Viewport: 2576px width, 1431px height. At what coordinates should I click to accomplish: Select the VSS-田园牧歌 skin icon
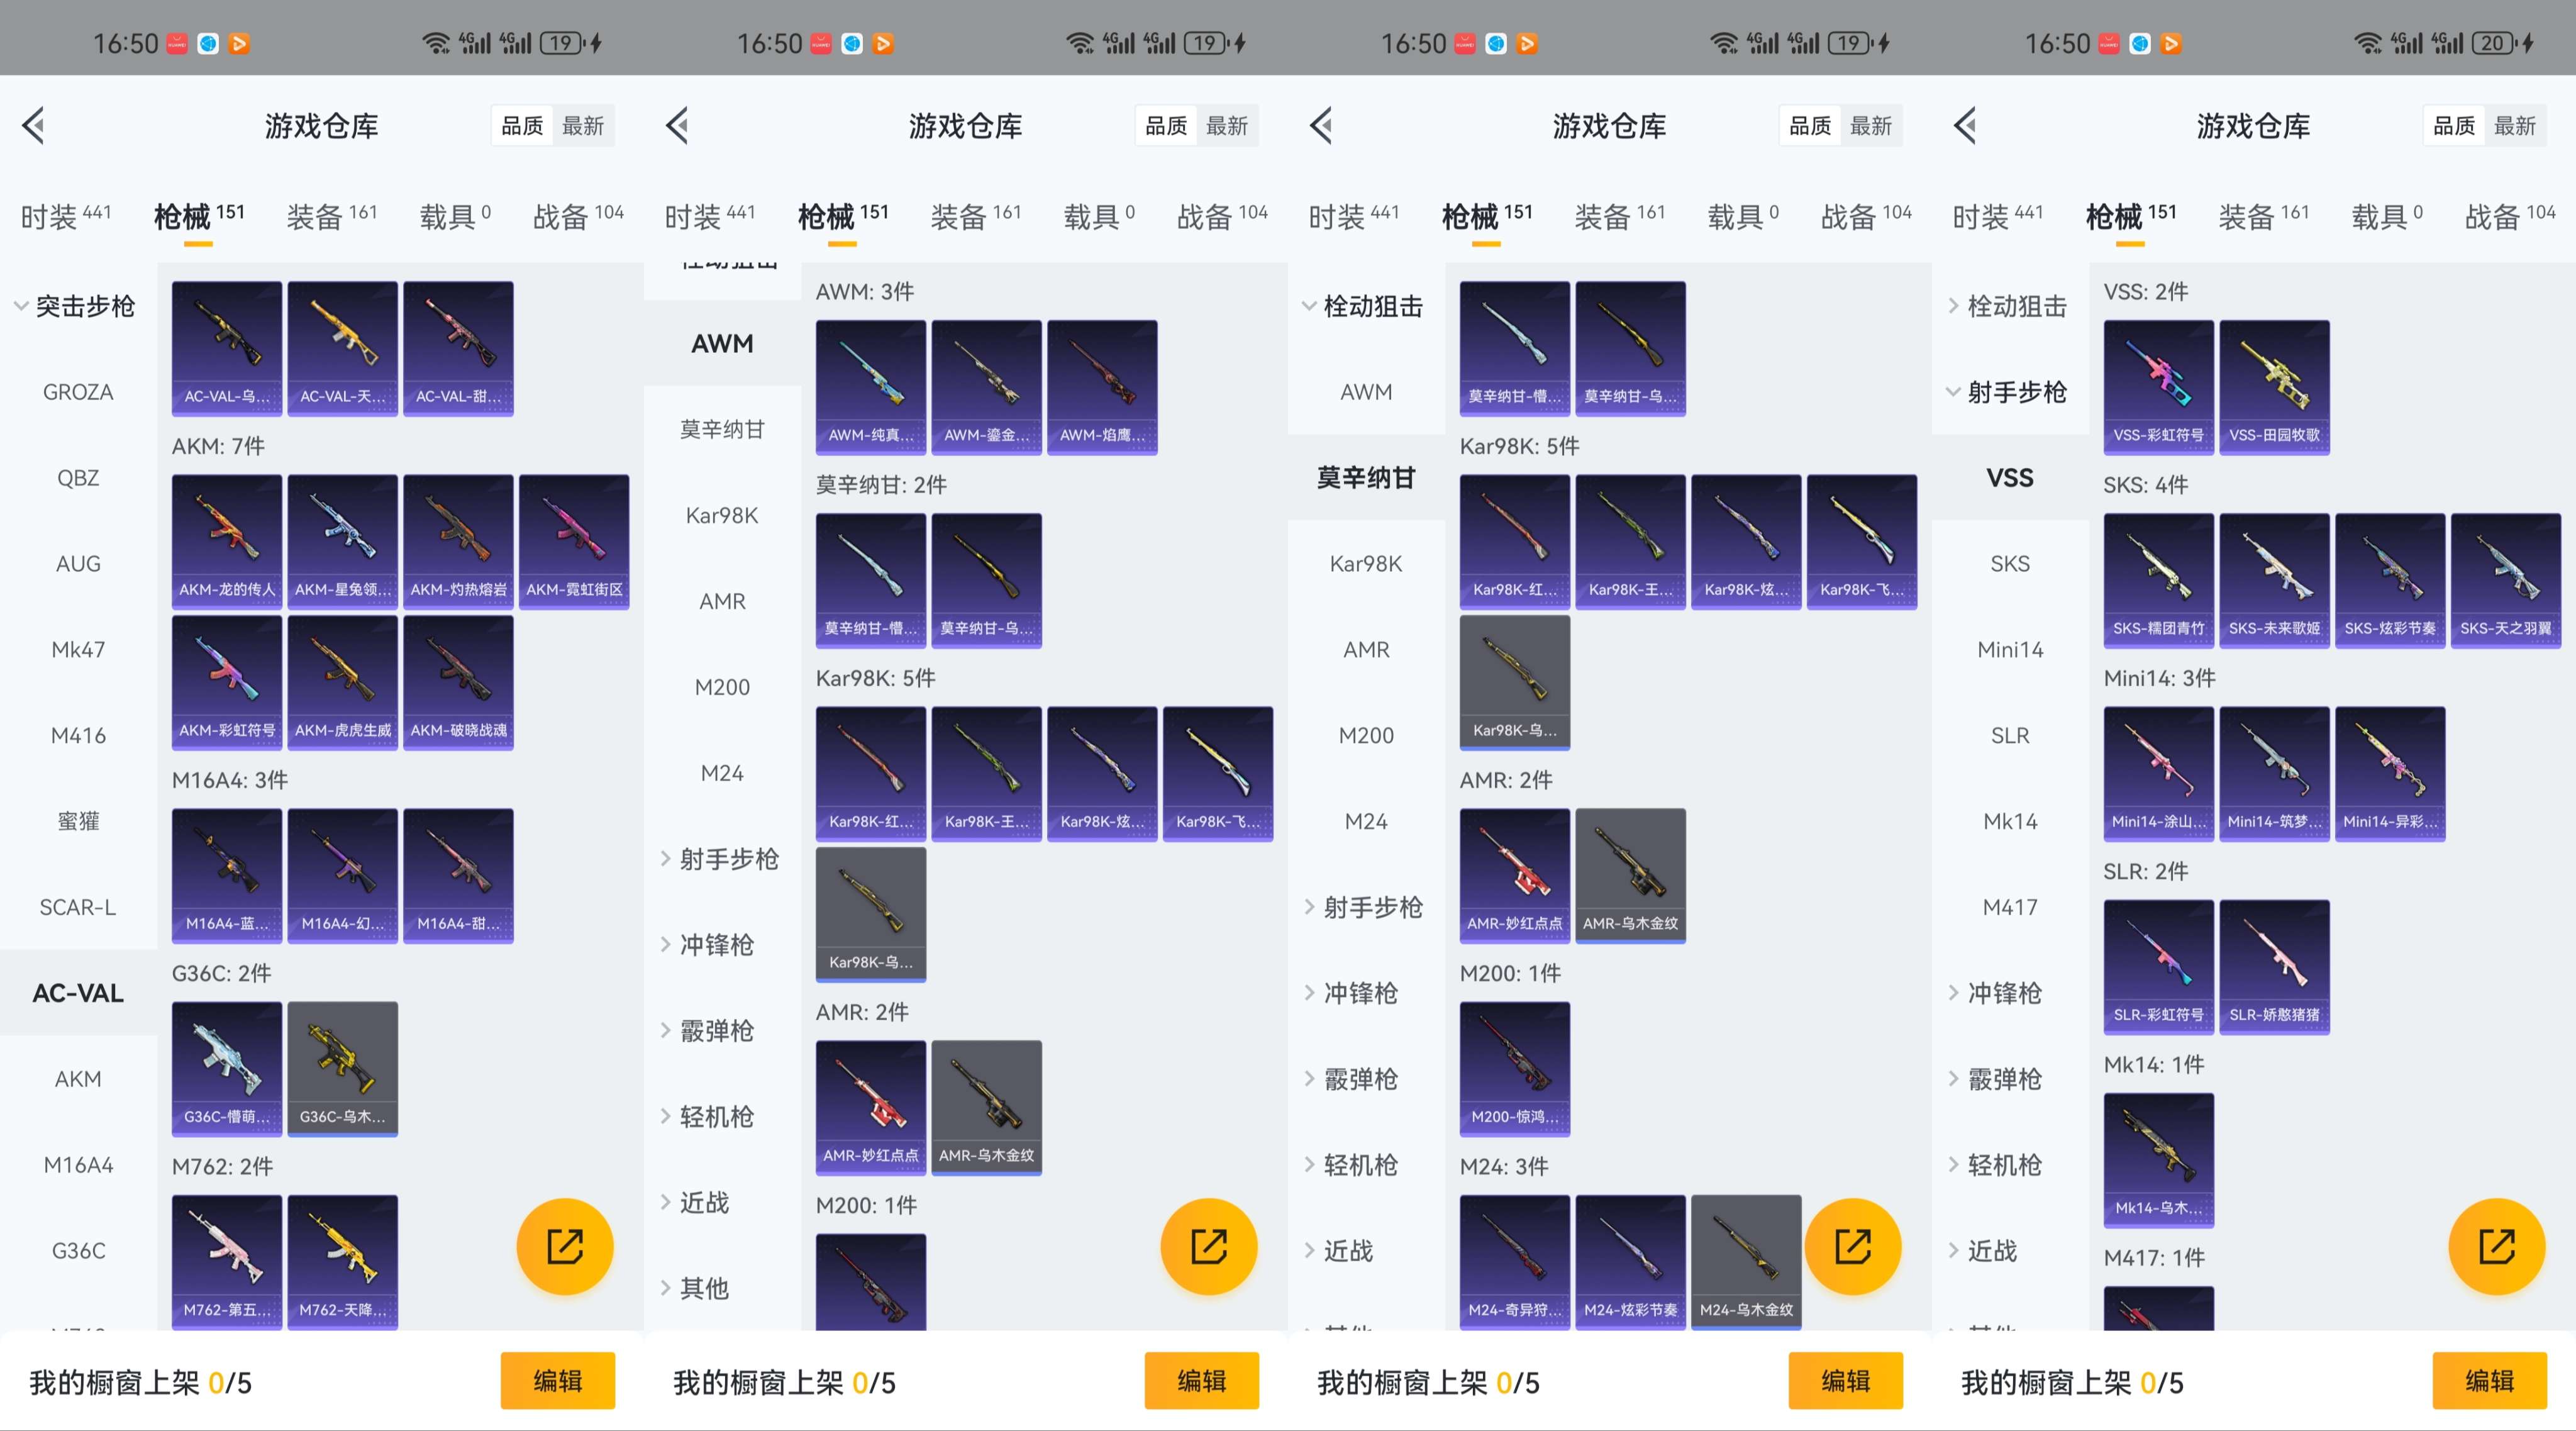tap(2274, 387)
